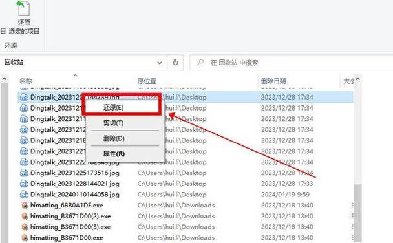The height and width of the screenshot is (243, 393).
Task: Click the restore selected items ribbon icon
Action: (23, 8)
